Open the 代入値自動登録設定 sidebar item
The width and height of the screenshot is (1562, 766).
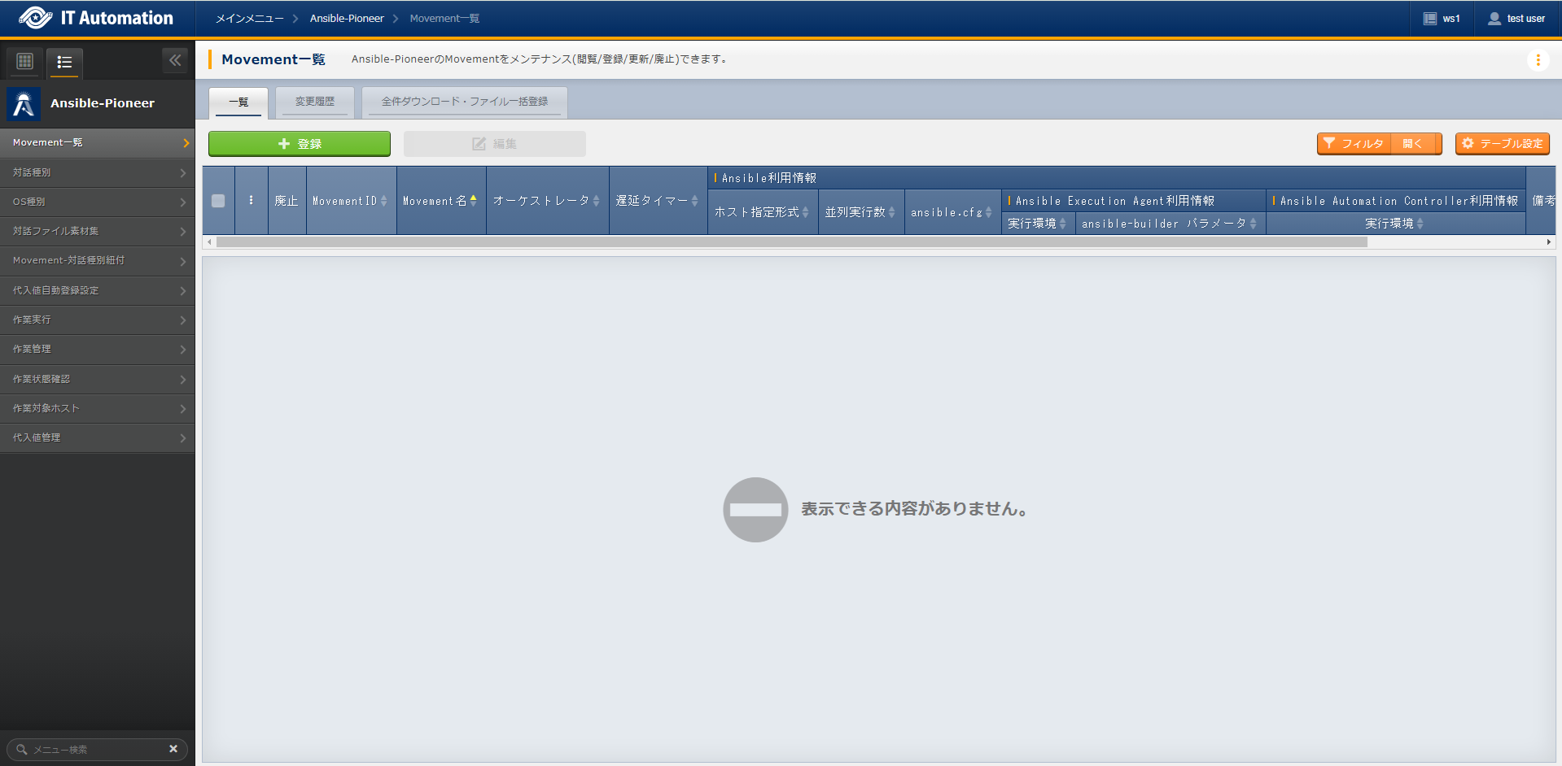97,290
